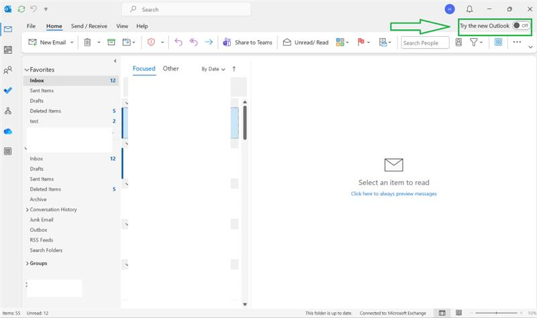This screenshot has width=537, height=318.
Task: Reverse sort order arrow in message list
Action: [x=234, y=69]
